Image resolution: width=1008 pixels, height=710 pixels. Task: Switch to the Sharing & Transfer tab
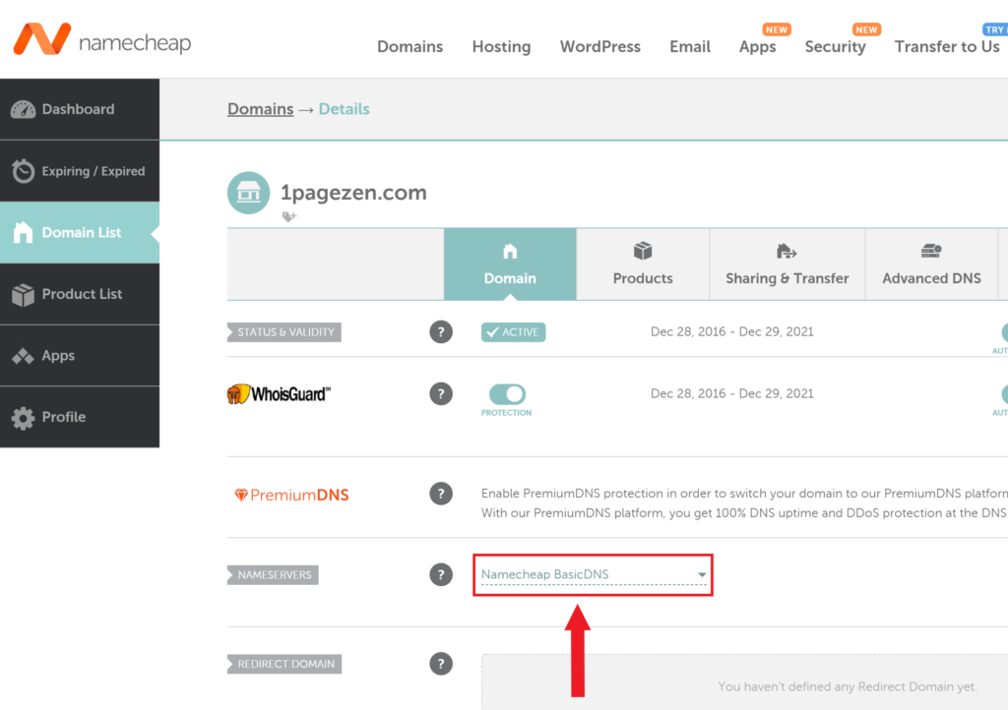point(787,264)
